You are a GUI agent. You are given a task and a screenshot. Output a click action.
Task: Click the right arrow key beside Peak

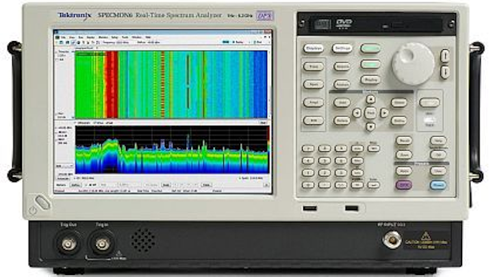[384, 113]
